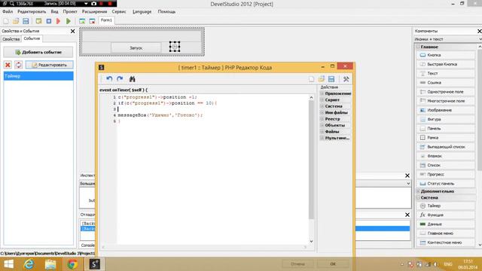Viewport: 482px width, 271px height.
Task: Click the binoculars Find icon in code editor
Action: coord(133,79)
